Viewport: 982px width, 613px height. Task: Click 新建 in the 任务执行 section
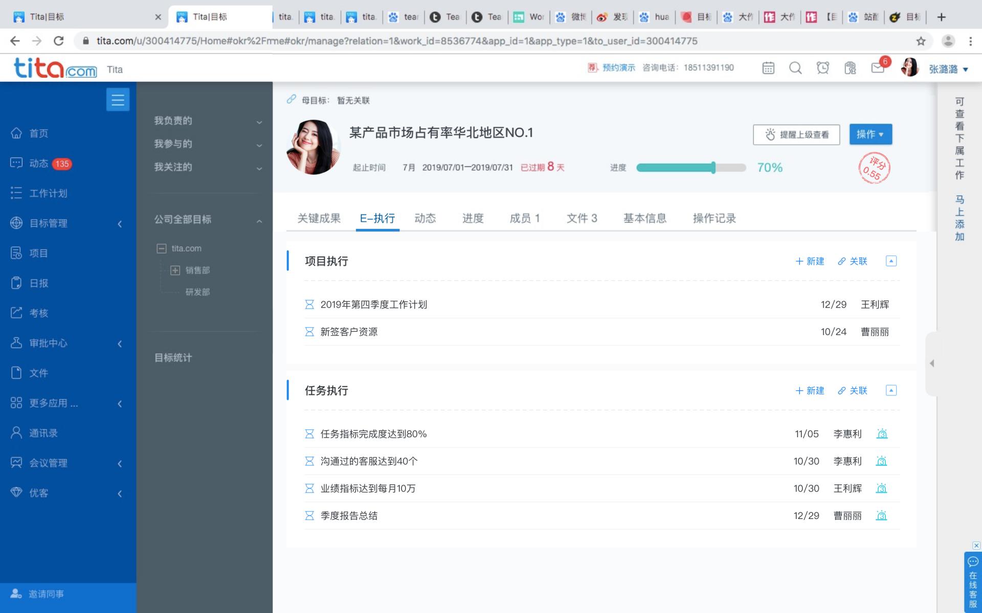coord(810,390)
